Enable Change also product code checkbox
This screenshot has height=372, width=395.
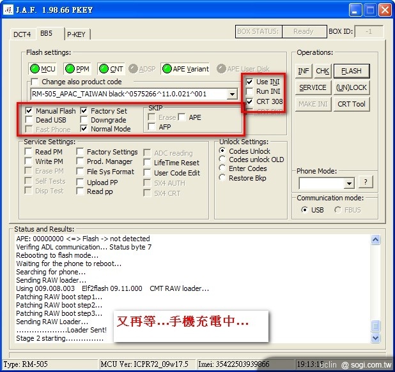35,82
